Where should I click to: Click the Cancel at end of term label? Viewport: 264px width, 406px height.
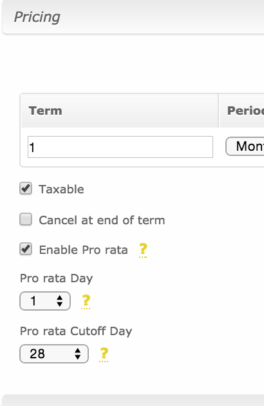[102, 220]
